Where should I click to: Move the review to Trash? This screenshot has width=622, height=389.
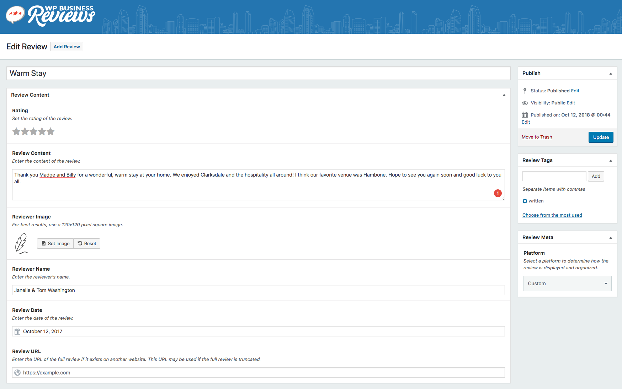click(537, 137)
